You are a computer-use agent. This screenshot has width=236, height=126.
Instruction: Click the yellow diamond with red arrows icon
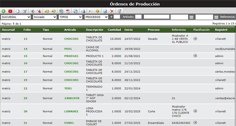pos(98,11)
